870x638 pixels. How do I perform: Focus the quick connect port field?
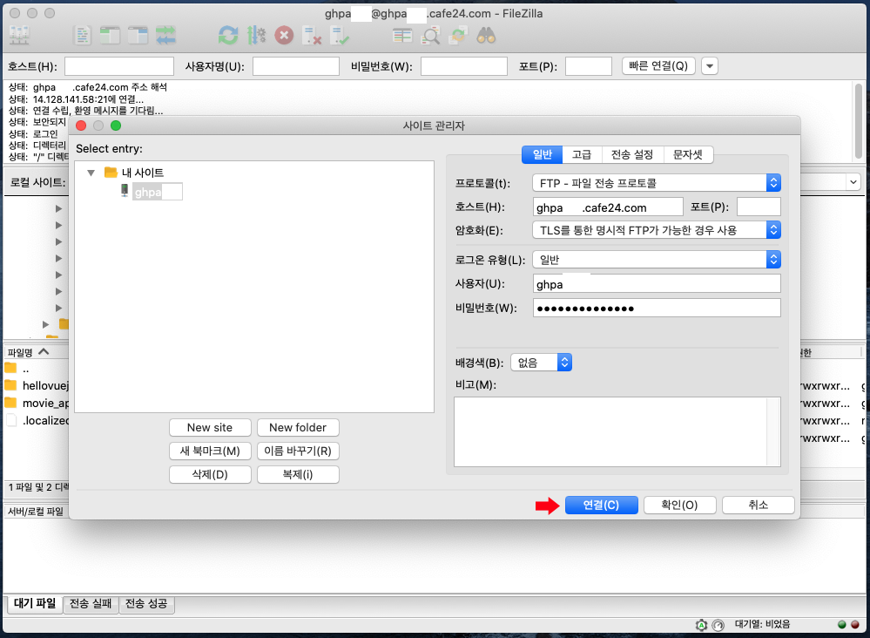[588, 66]
